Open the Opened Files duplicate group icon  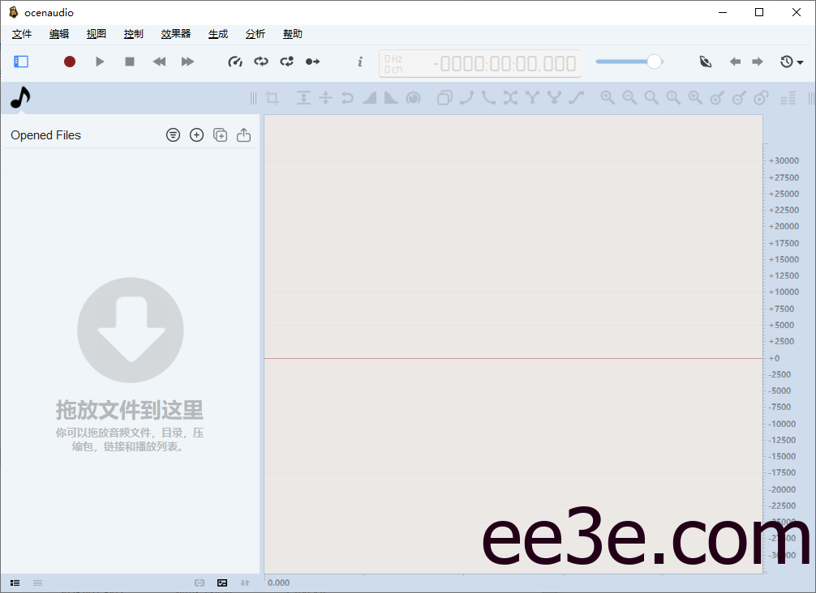pos(220,134)
